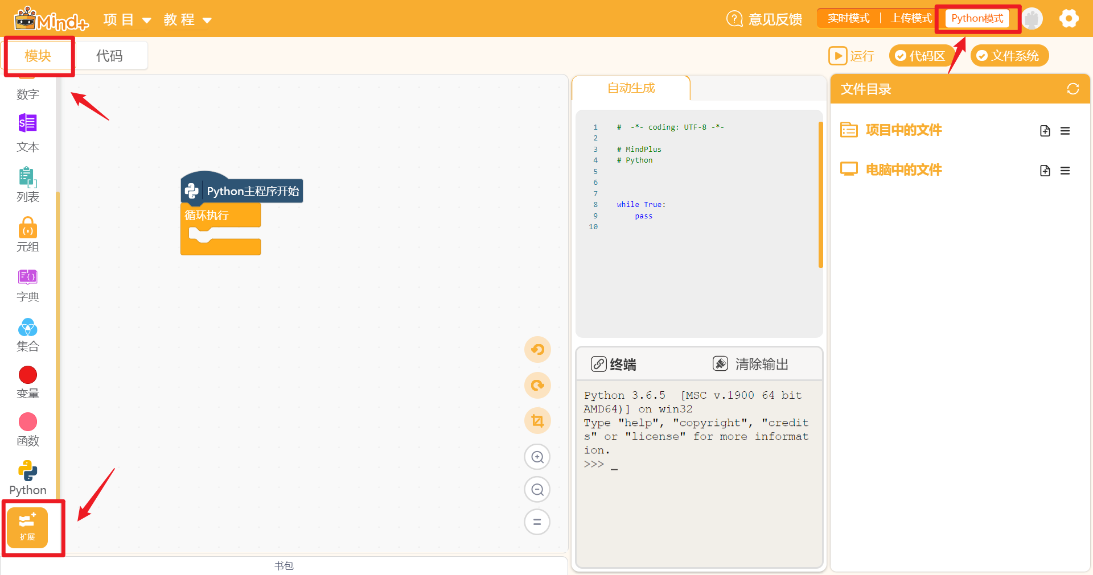Screen dimensions: 1093x575
Task: Zoom out the block workspace
Action: pyautogui.click(x=537, y=489)
